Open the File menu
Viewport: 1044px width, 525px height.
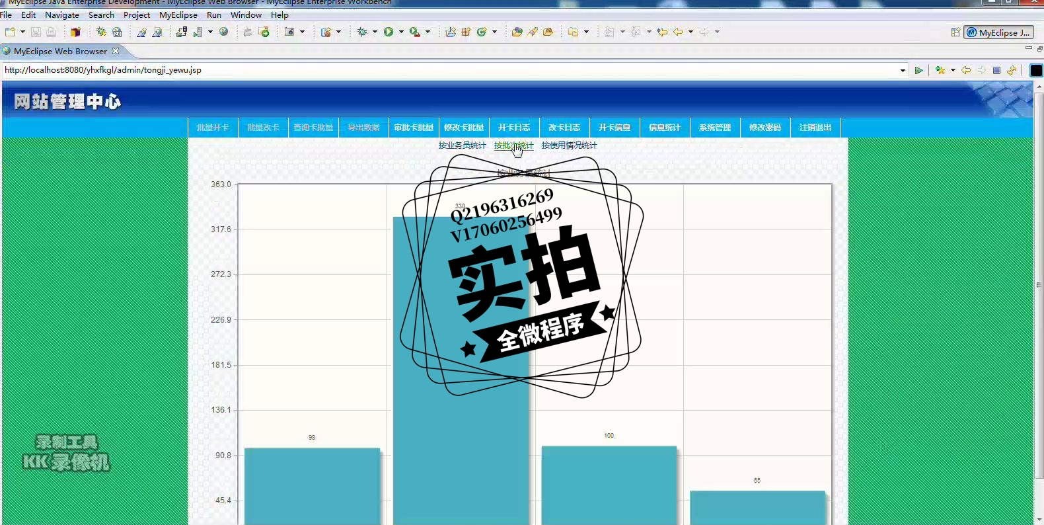tap(6, 15)
